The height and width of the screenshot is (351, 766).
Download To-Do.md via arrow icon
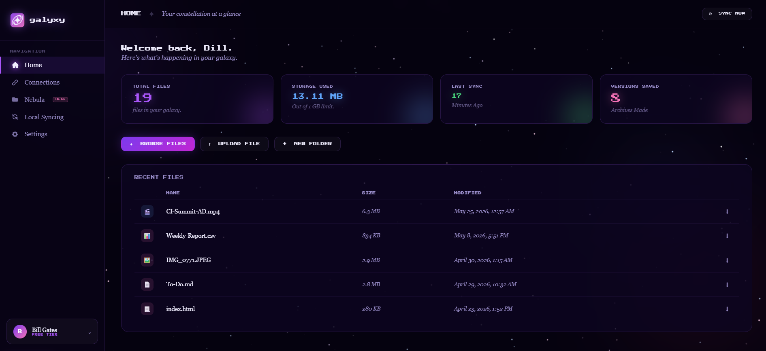727,285
